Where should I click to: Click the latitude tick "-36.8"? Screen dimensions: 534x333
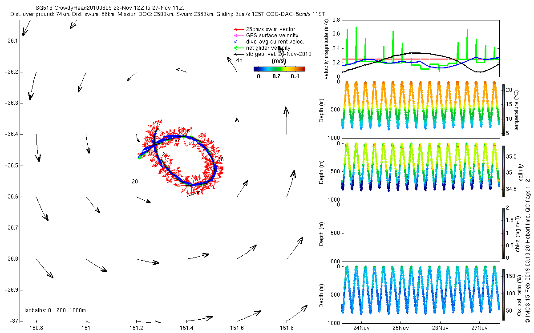pos(11,259)
